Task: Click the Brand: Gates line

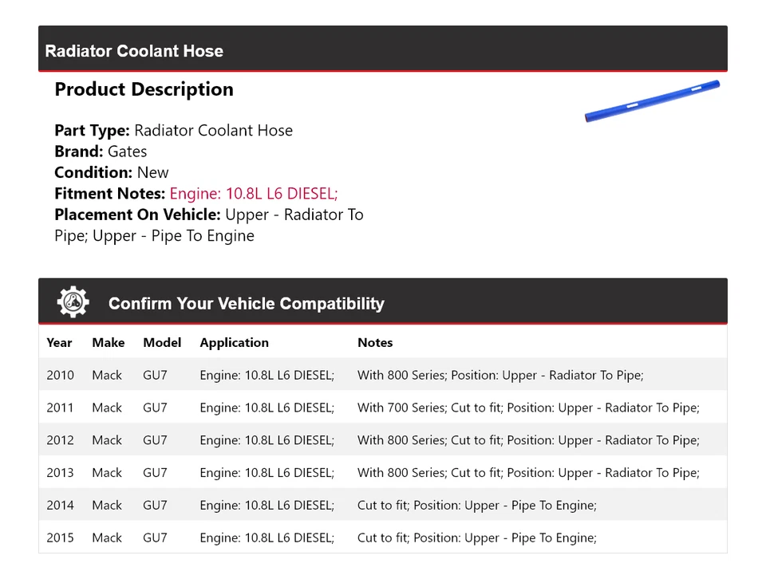Action: coord(101,152)
